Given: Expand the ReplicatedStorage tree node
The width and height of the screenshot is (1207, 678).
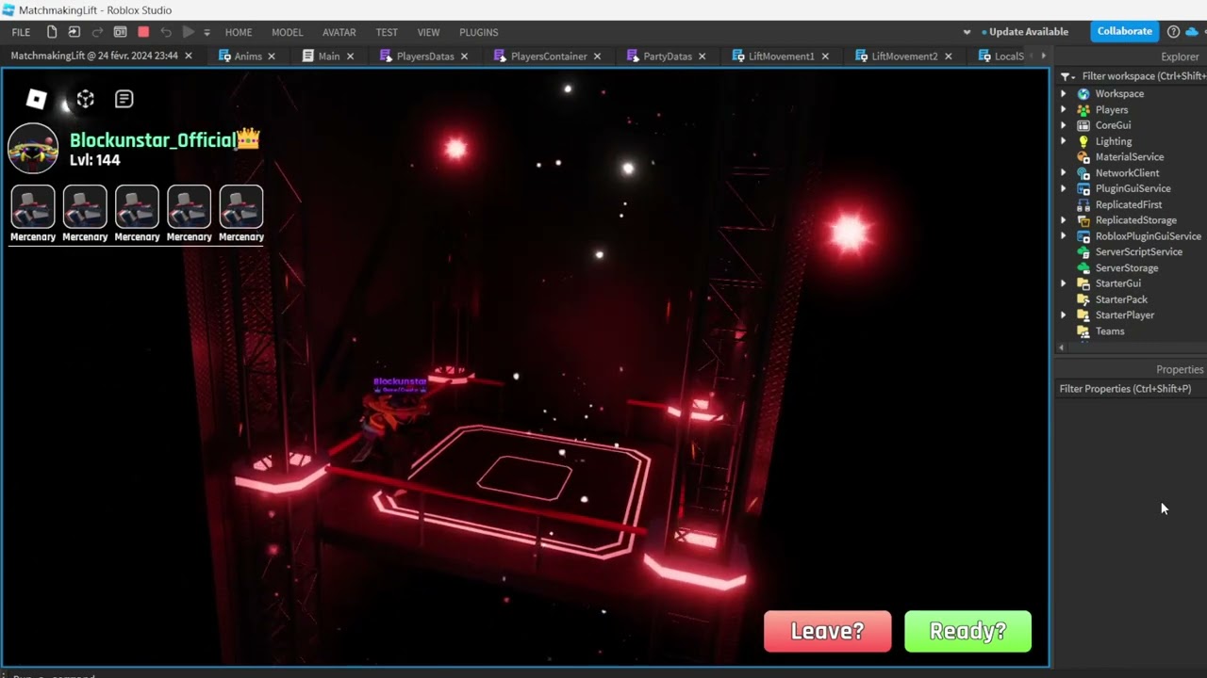Looking at the screenshot, I should click(x=1064, y=220).
